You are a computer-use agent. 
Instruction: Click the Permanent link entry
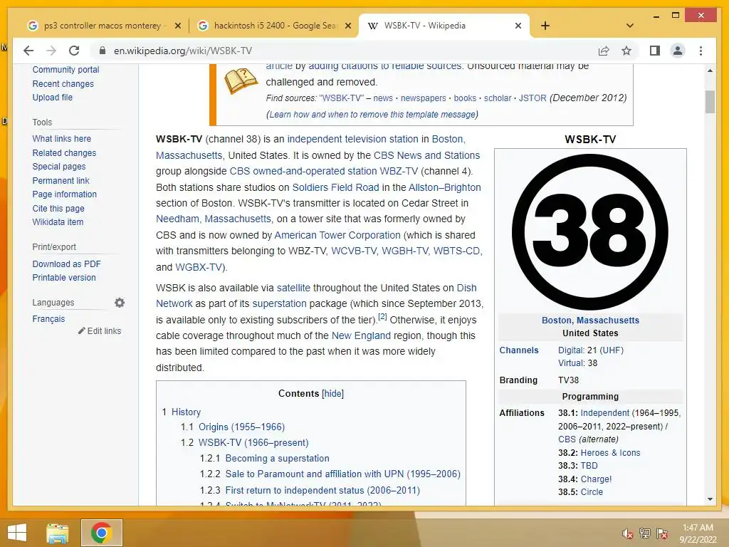(61, 180)
